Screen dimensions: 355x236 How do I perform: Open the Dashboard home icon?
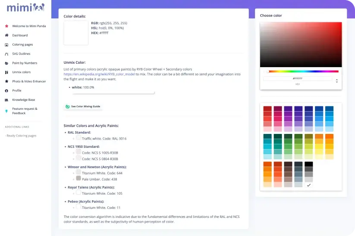click(x=6, y=35)
